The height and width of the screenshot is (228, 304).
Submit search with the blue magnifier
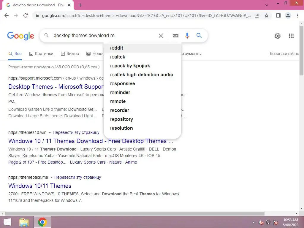(199, 36)
